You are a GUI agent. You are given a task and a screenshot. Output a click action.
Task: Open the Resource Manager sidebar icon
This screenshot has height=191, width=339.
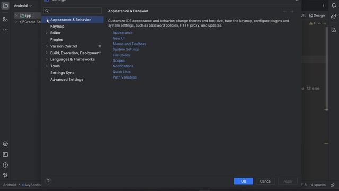point(5,19)
